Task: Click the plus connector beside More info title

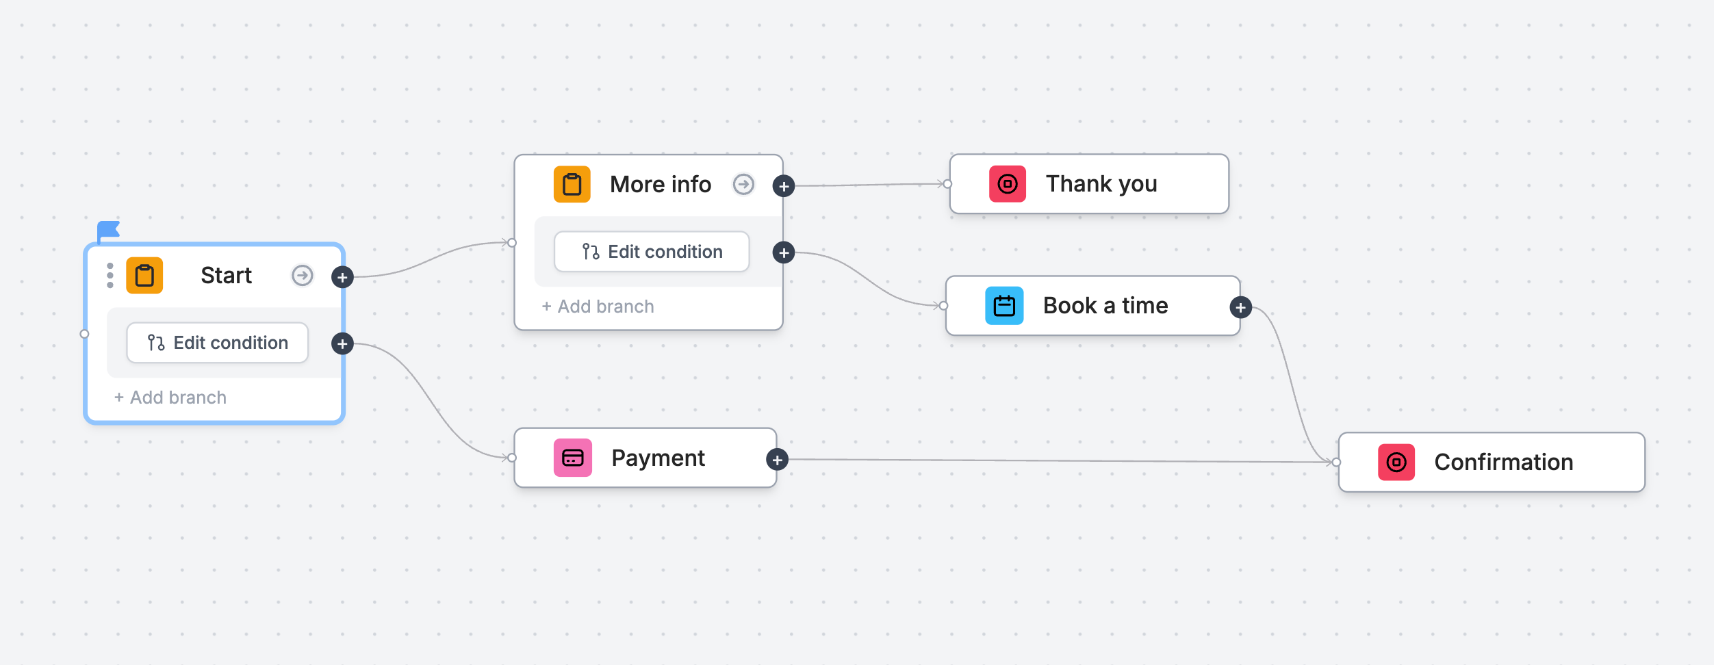Action: [784, 186]
